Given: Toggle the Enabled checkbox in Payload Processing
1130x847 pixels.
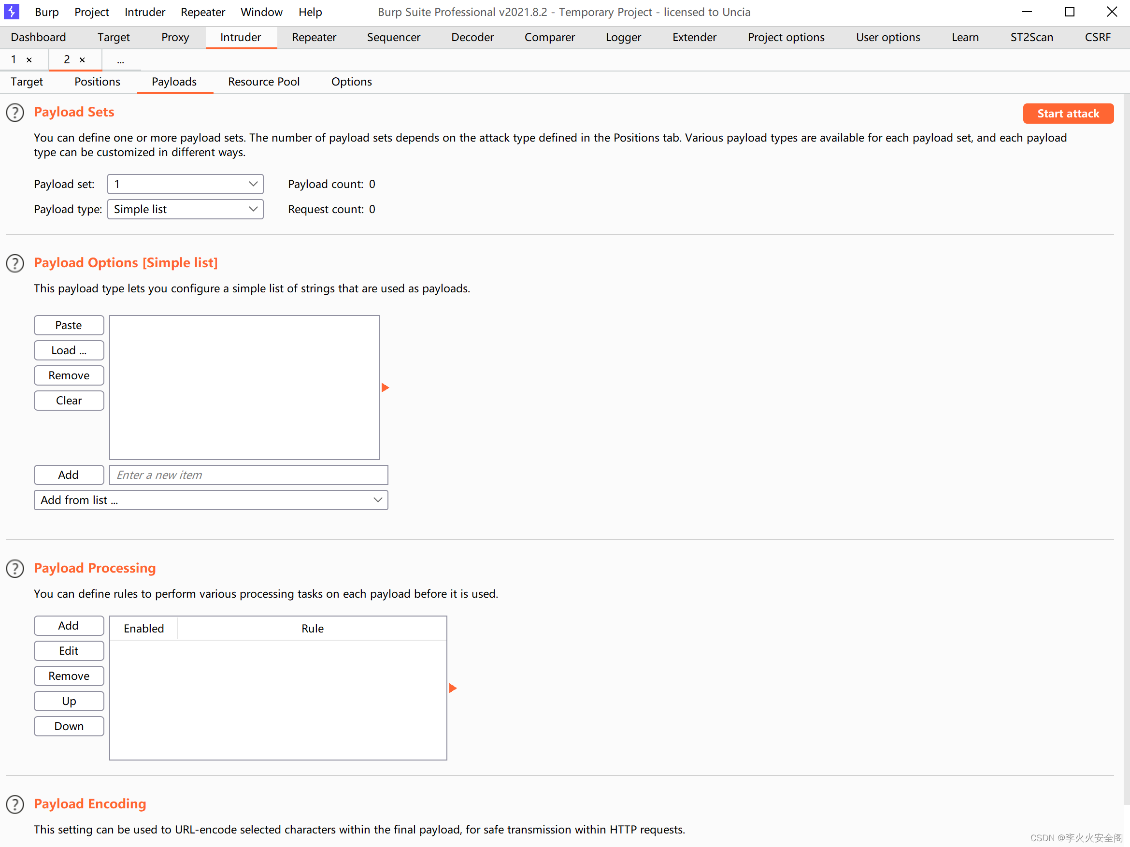Looking at the screenshot, I should pyautogui.click(x=144, y=628).
